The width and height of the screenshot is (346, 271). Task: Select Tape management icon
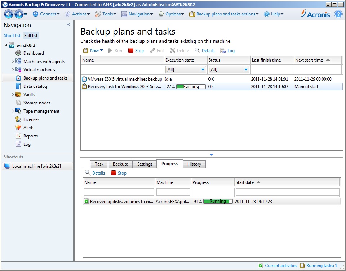point(18,111)
